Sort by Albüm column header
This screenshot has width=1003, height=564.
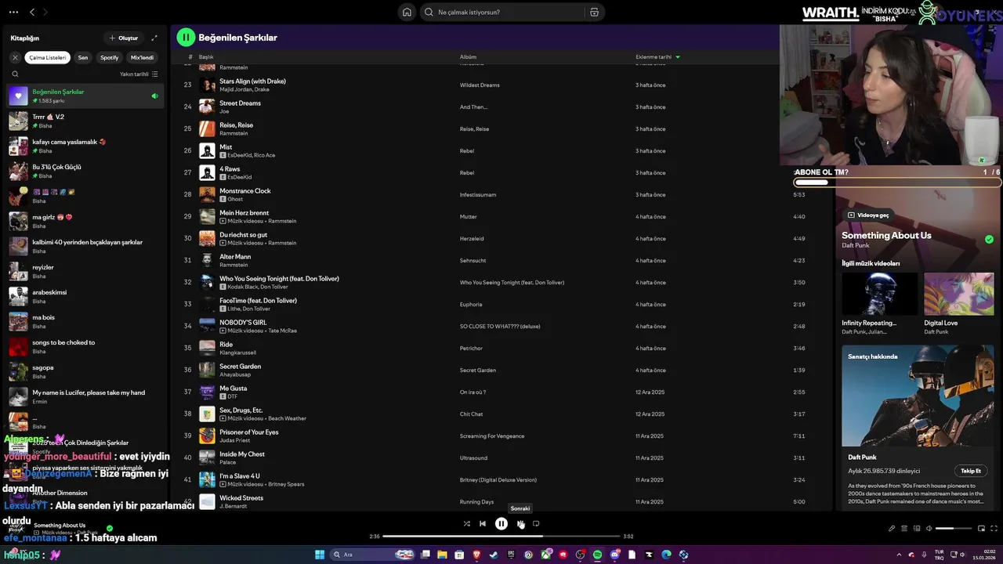[468, 57]
